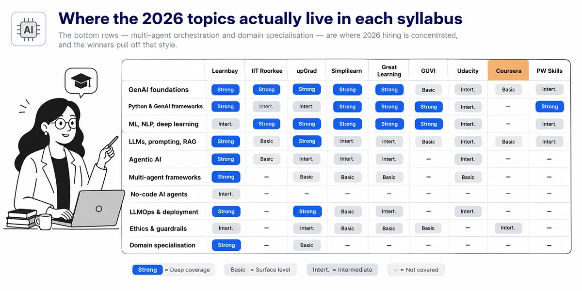This screenshot has width=582, height=291.
Task: Click upGrad's Strong badge for LLMOps & deployment
Action: pyautogui.click(x=307, y=211)
